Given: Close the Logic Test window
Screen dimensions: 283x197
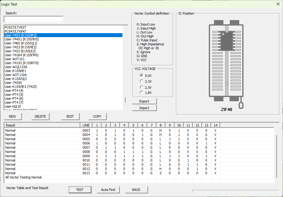Looking at the screenshot, I should click(278, 4).
